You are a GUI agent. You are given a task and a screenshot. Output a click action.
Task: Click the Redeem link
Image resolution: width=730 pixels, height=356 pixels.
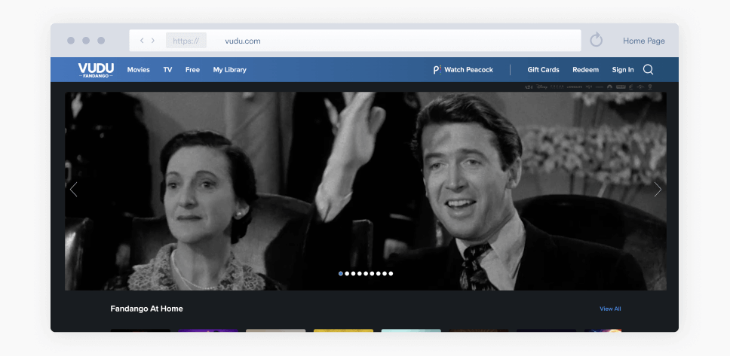586,70
